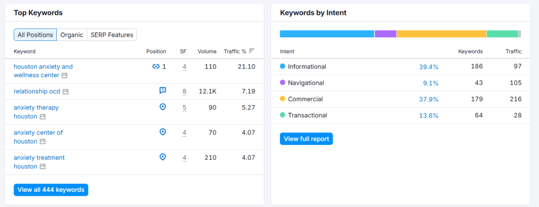Click traffic value 5.27
Image resolution: width=539 pixels, height=207 pixels.
coord(248,108)
